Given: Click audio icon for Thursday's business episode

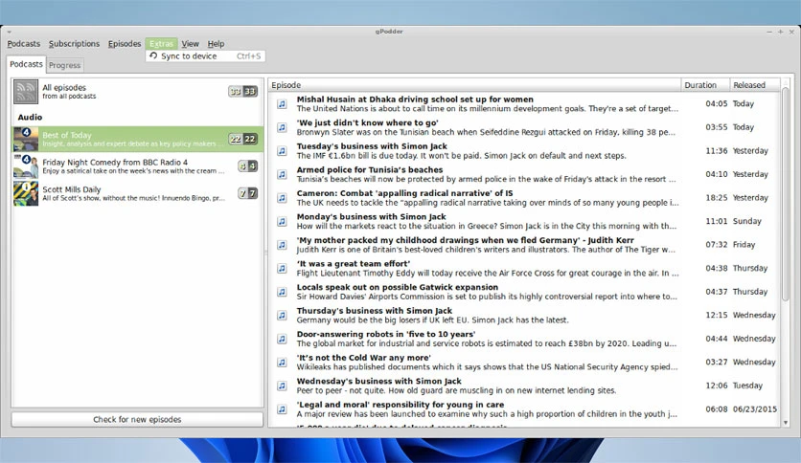Looking at the screenshot, I should click(x=282, y=315).
